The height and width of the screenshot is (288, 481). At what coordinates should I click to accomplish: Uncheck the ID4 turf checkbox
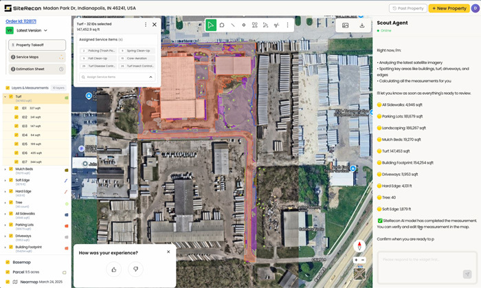(x=16, y=135)
